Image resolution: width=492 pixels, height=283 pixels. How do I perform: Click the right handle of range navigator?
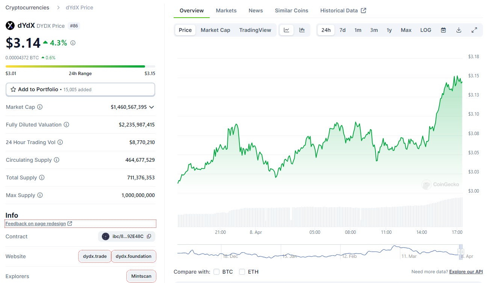click(x=463, y=252)
